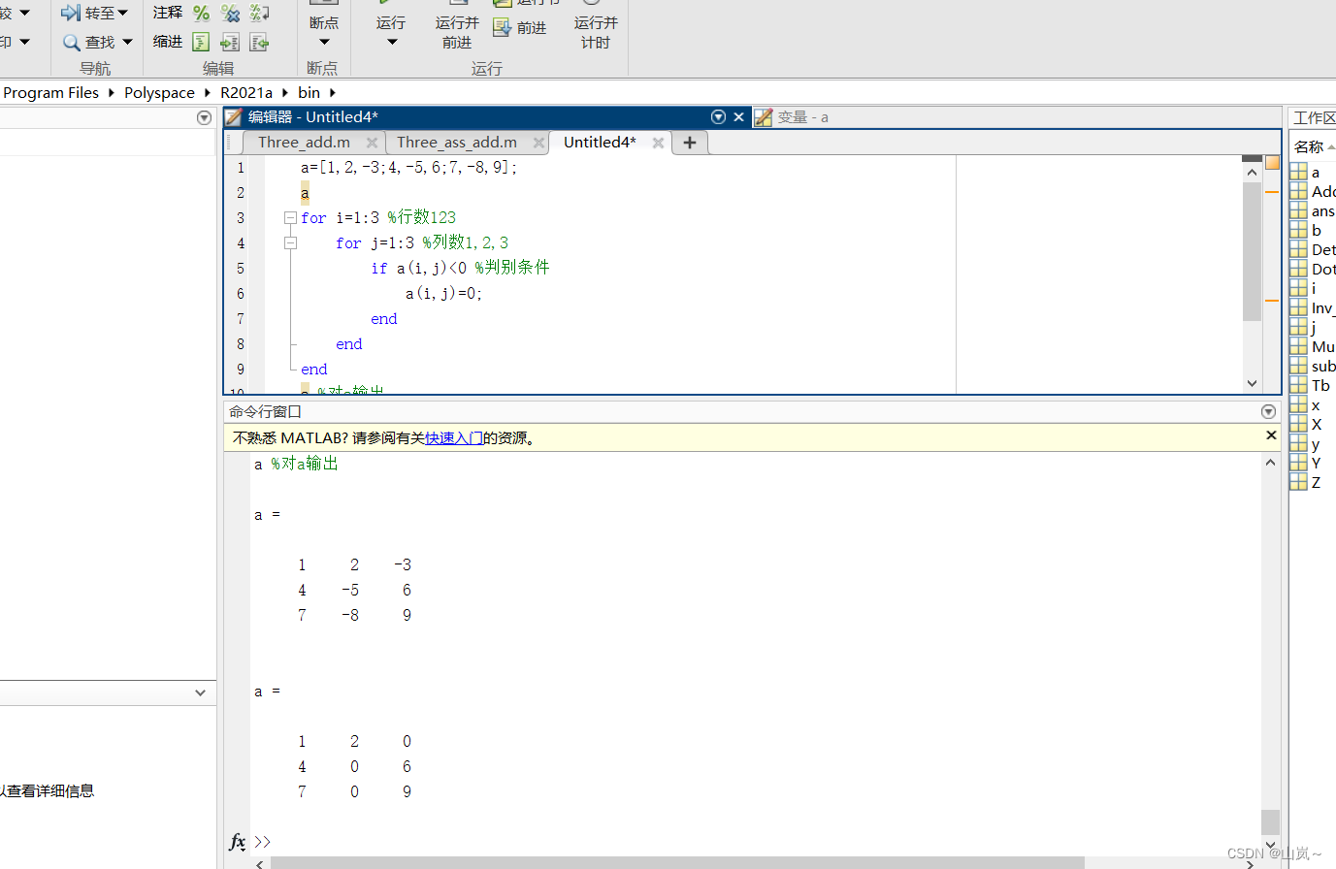Viewport: 1336px width, 869px height.
Task: Click the editor scroll down arrow
Action: (x=1252, y=383)
